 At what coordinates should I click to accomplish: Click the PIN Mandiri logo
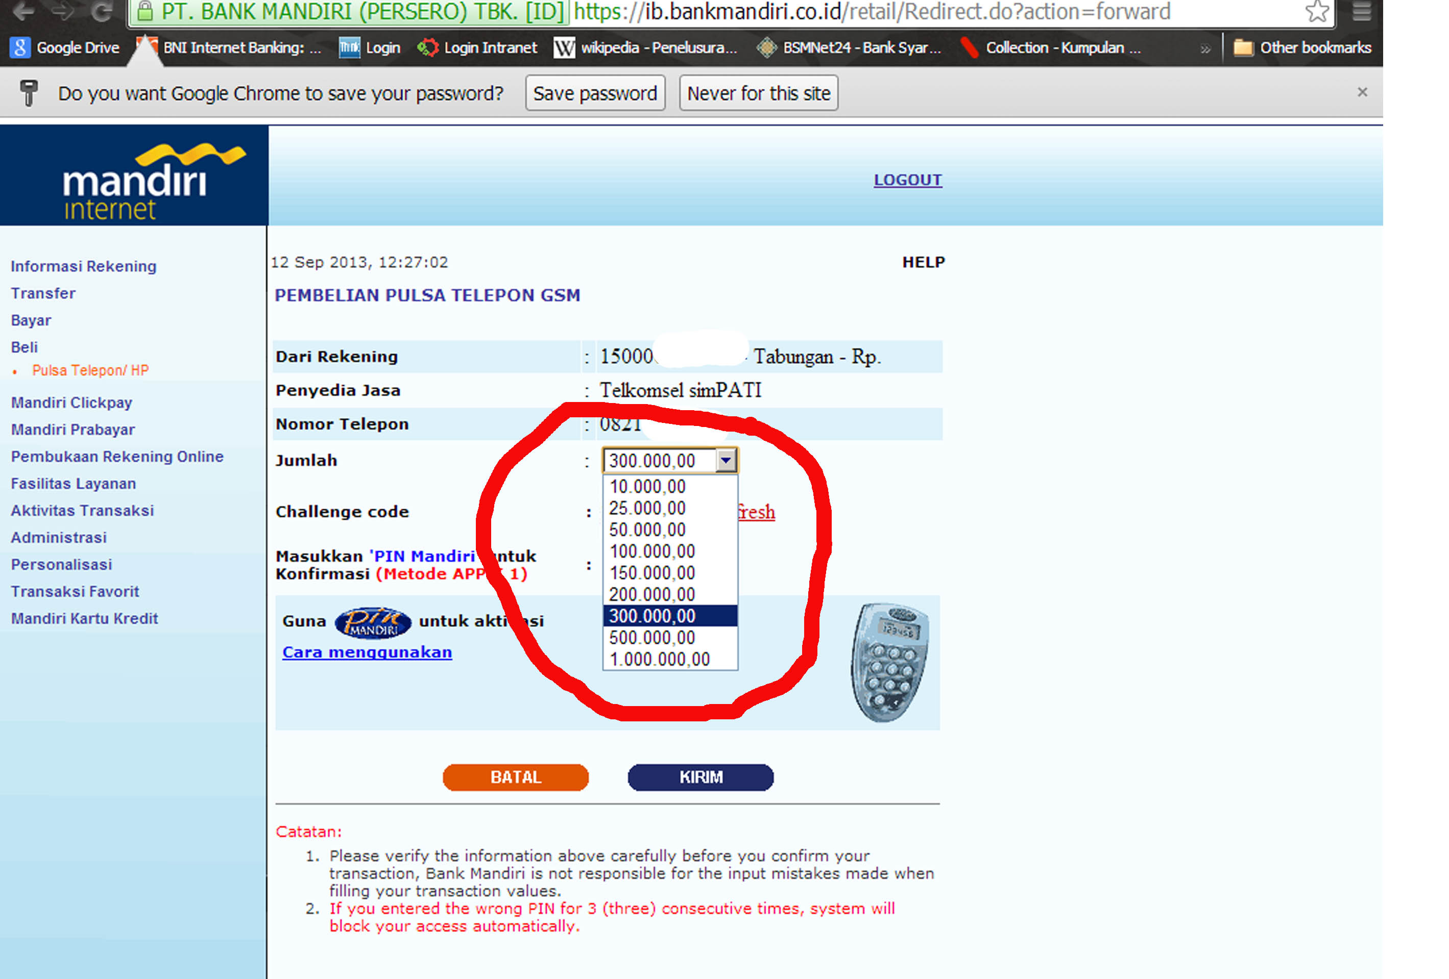(373, 622)
